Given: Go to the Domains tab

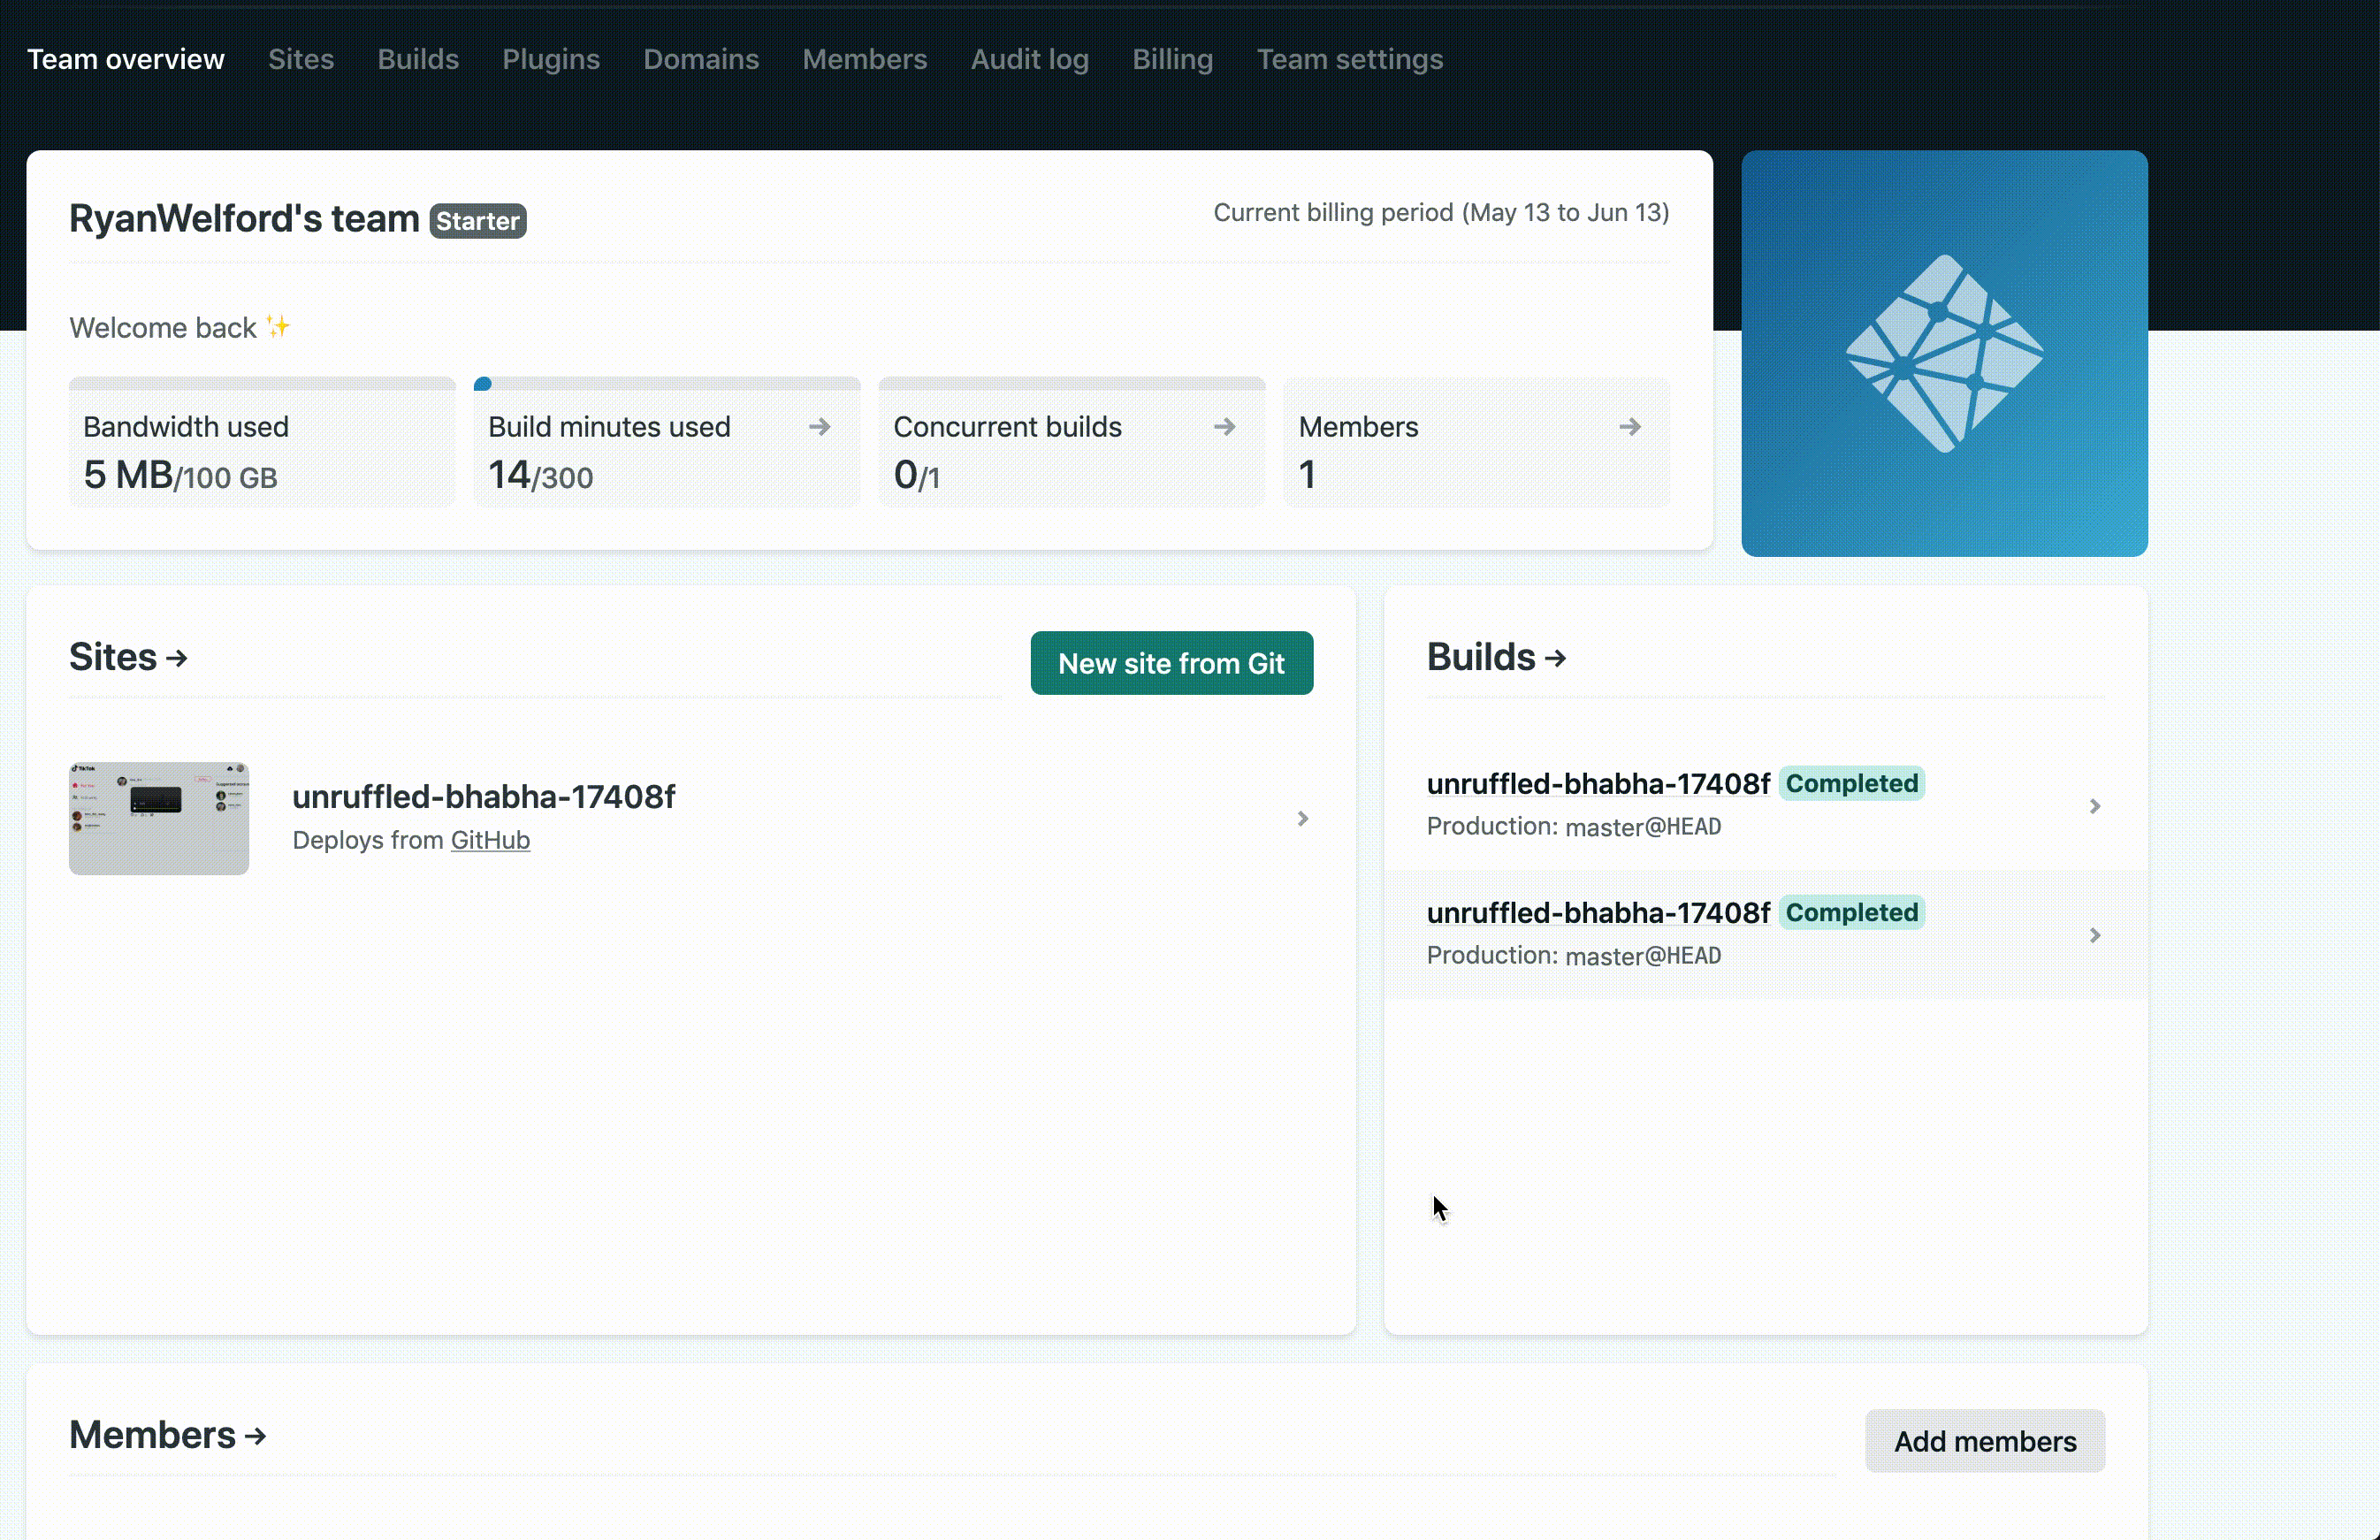Looking at the screenshot, I should click(700, 59).
